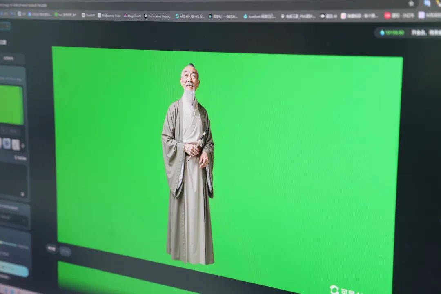Click the prompt text box in left panel
The height and width of the screenshot is (294, 441).
[x=13, y=180]
